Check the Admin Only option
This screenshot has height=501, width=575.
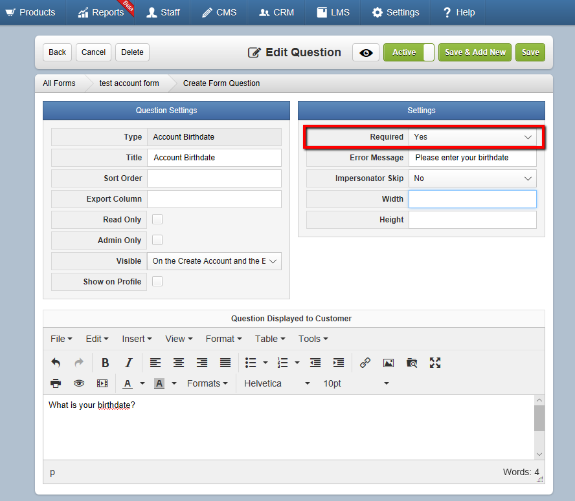pyautogui.click(x=155, y=240)
